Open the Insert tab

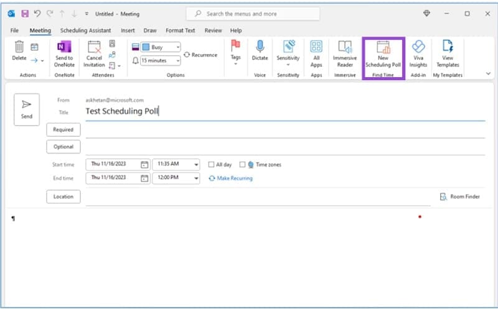pos(128,30)
